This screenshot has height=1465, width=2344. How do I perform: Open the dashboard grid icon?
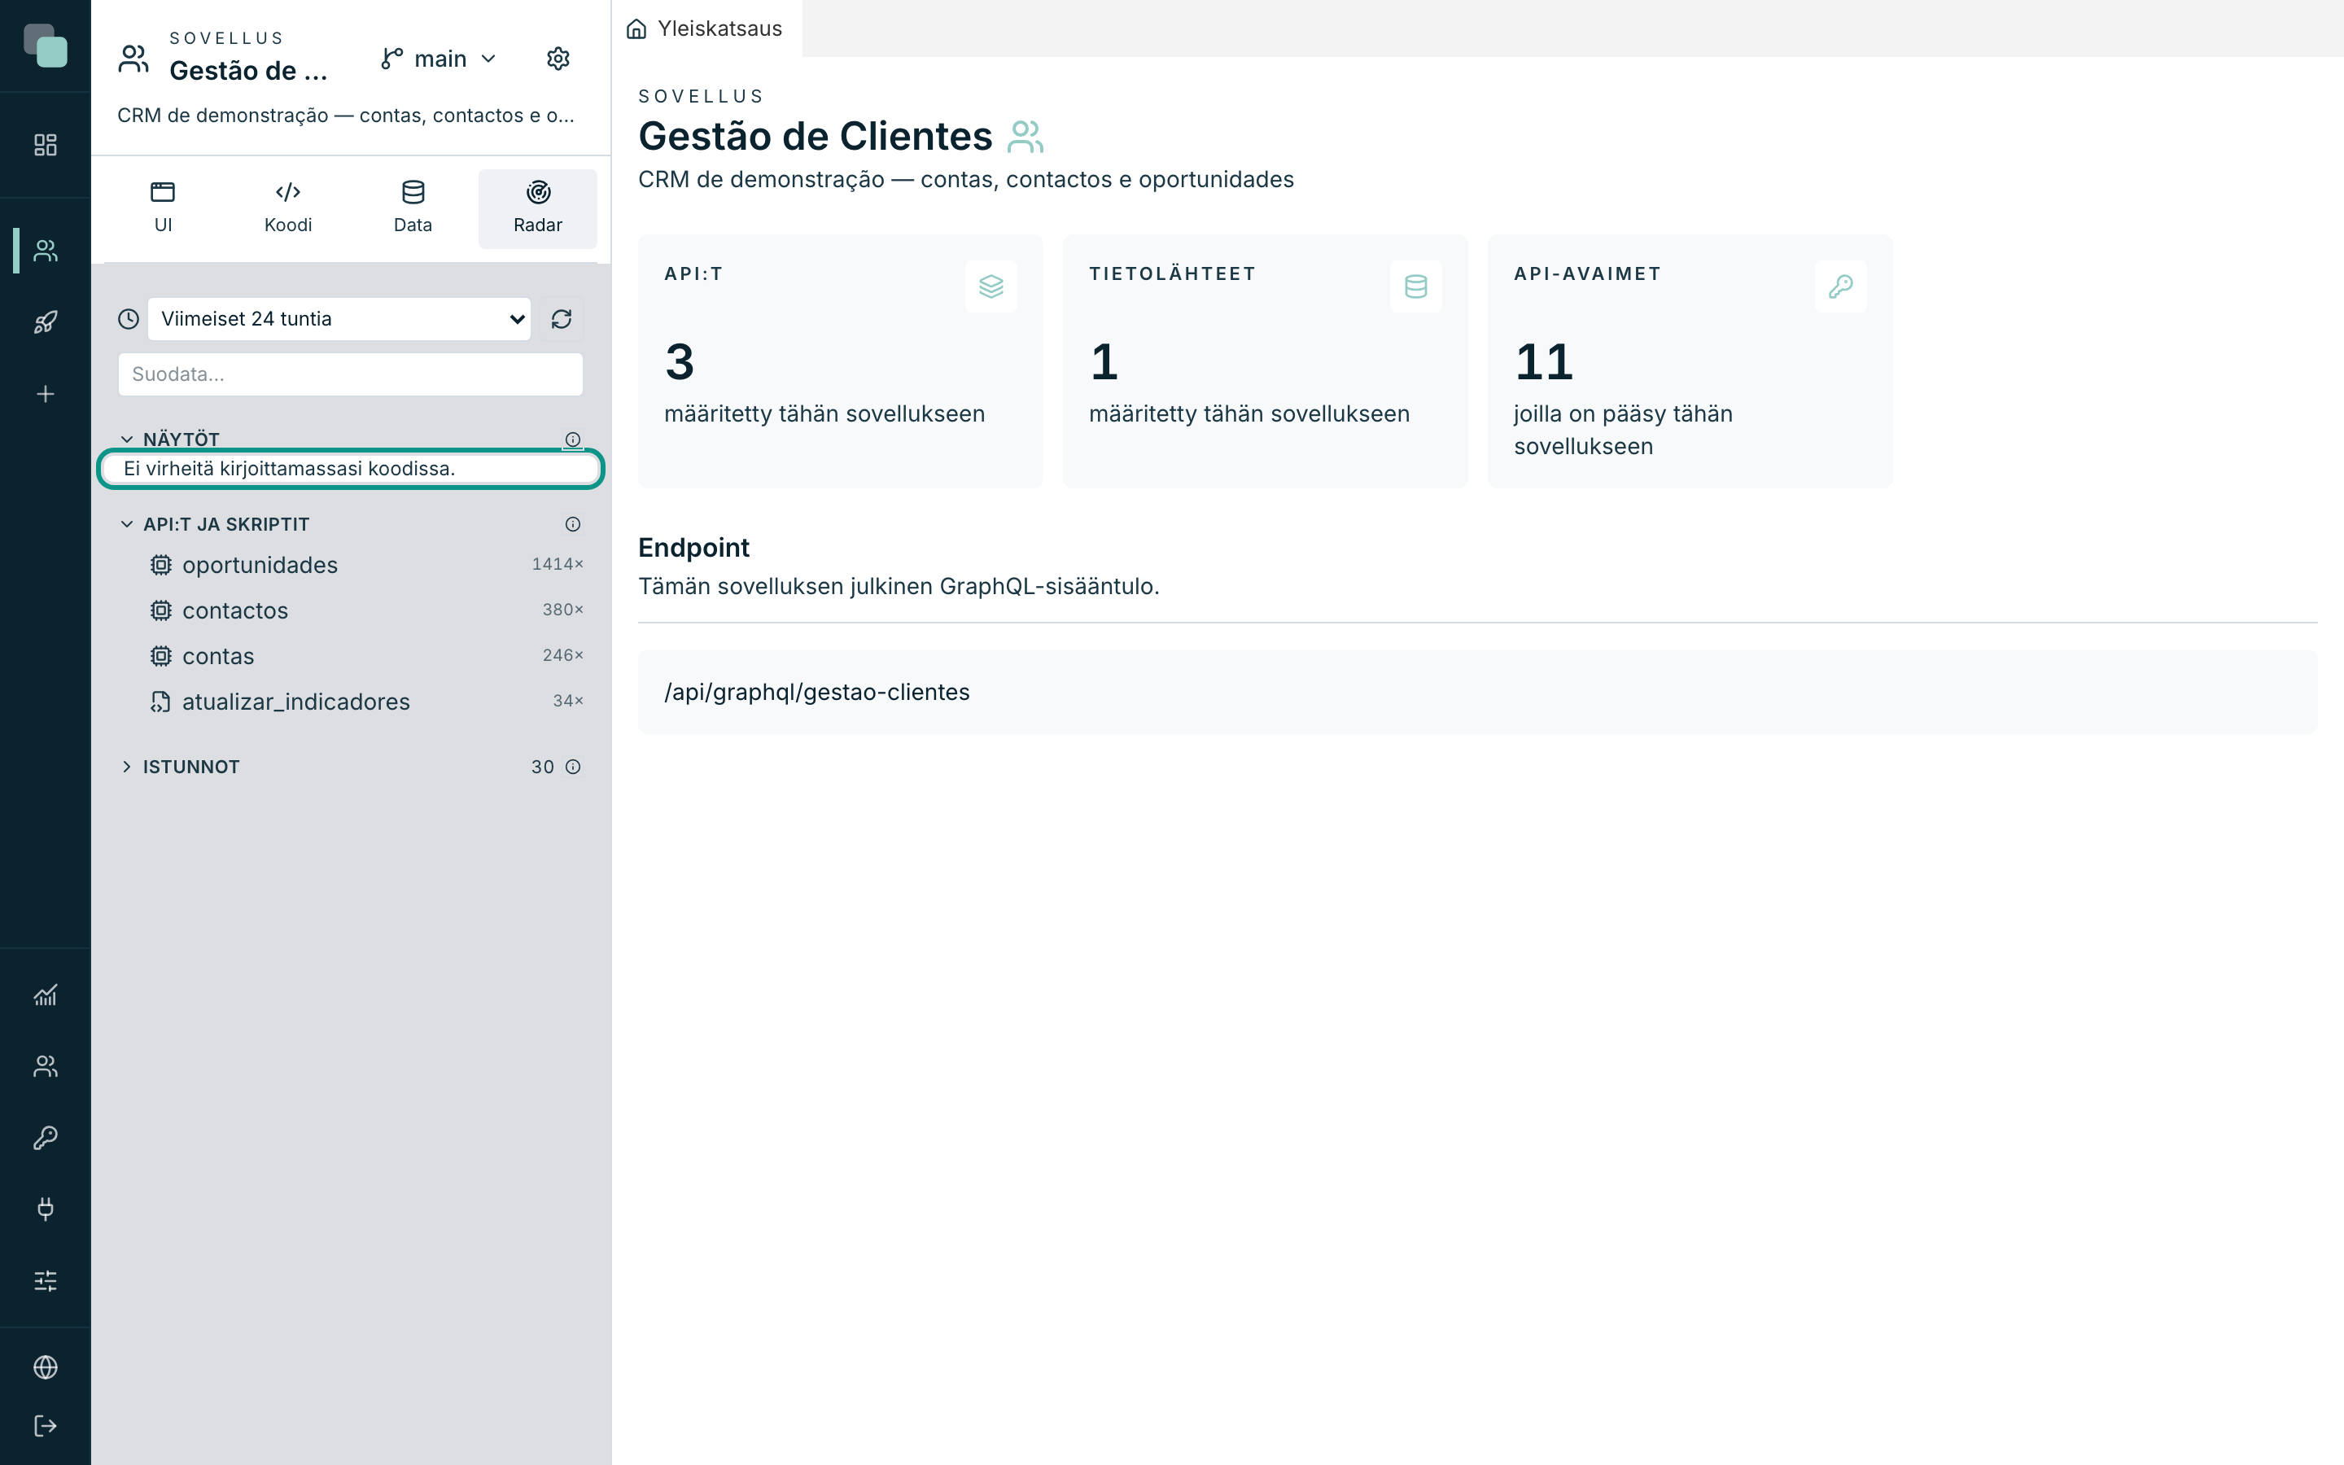pos(46,146)
